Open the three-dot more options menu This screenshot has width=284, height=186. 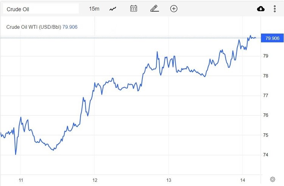click(x=275, y=9)
